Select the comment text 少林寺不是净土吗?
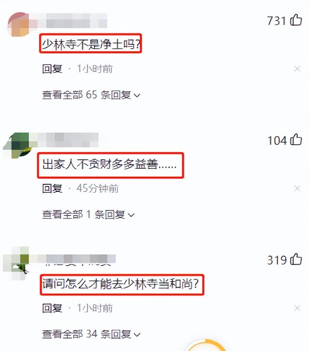309x351 pixels. [x=91, y=44]
